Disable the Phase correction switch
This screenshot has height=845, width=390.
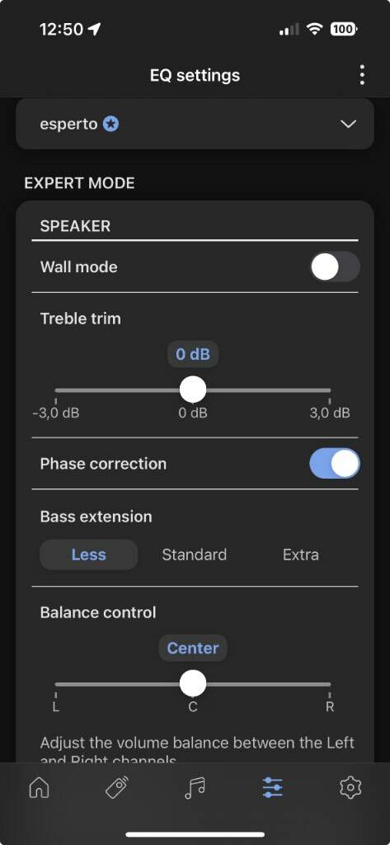pos(335,464)
